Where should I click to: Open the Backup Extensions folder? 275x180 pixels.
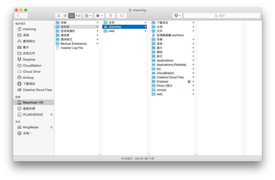coord(73,44)
